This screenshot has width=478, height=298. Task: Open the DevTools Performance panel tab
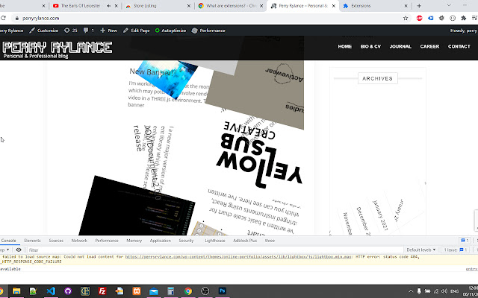[107, 241]
